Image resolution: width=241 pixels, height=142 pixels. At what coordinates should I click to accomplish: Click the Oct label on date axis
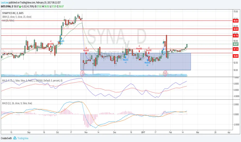tap(57, 132)
